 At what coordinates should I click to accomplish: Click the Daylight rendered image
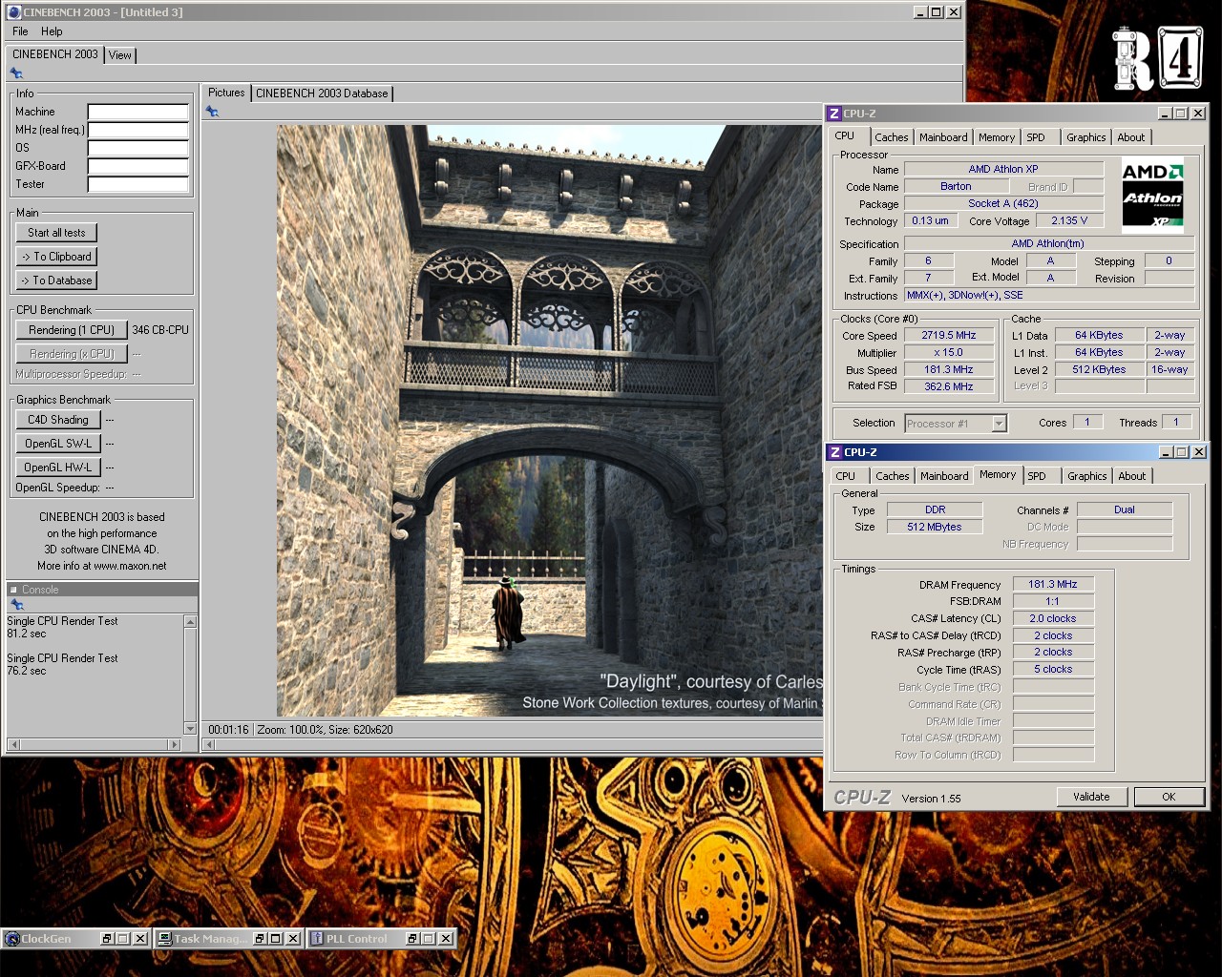click(x=550, y=421)
